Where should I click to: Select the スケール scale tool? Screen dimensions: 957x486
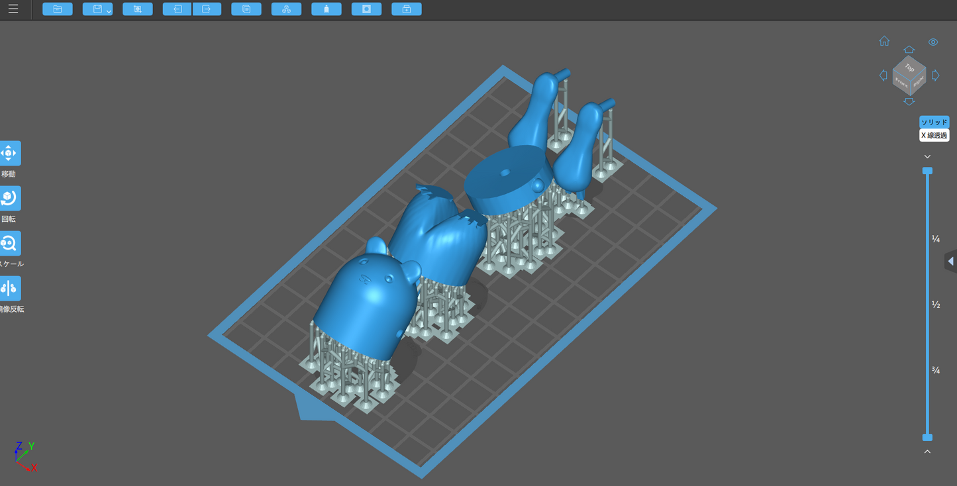(9, 244)
